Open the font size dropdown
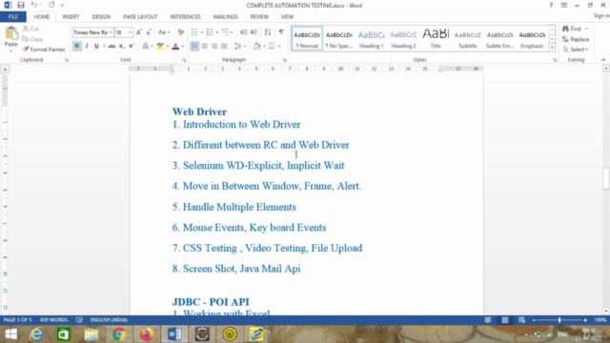This screenshot has width=610, height=343. pyautogui.click(x=130, y=32)
